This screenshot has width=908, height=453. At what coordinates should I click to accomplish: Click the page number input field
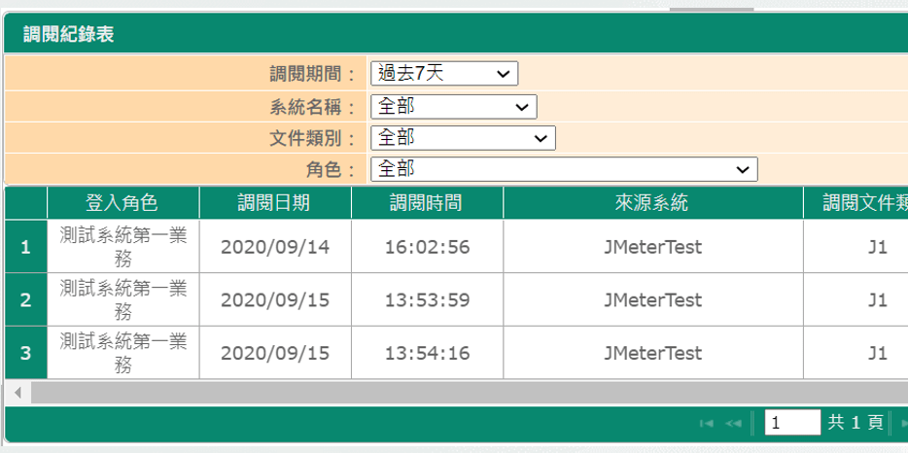(792, 423)
